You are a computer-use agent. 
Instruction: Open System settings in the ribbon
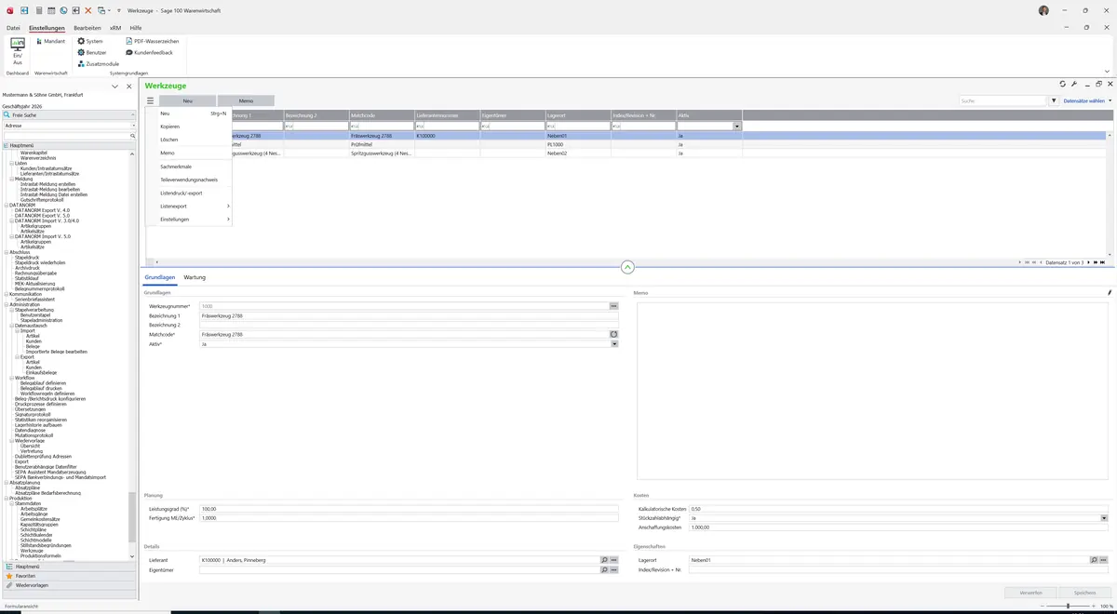[x=90, y=42]
